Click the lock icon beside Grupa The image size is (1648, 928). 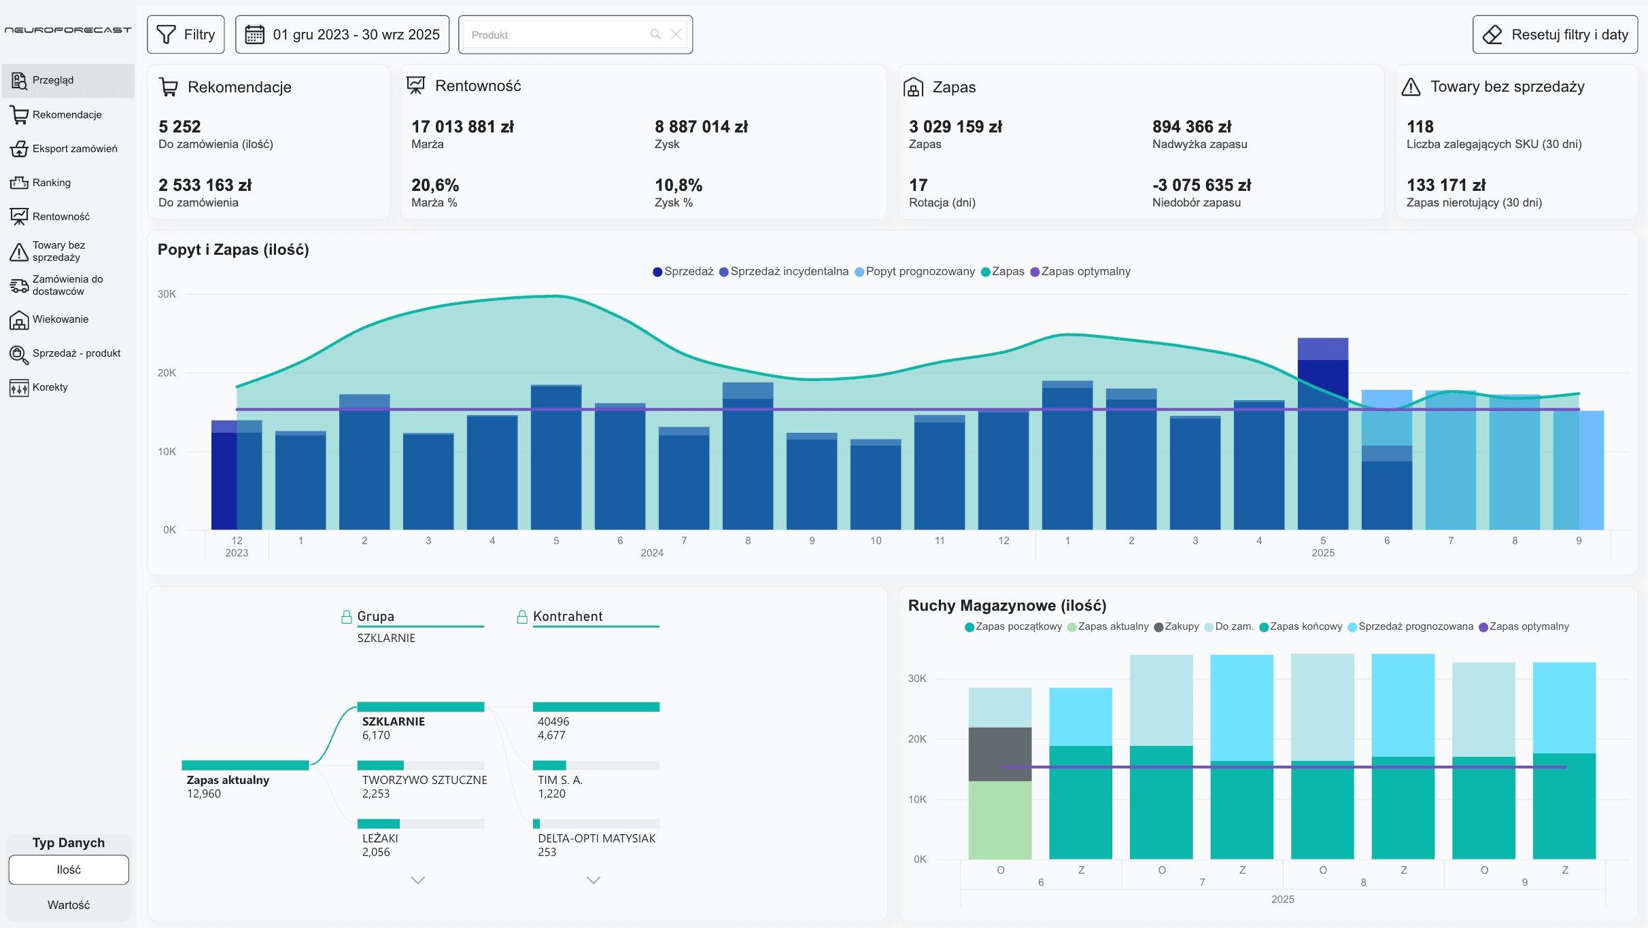coord(347,616)
